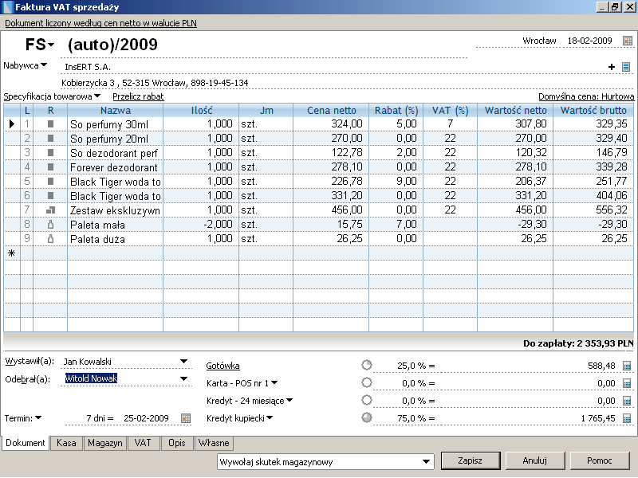Click Domyślna cena: Hurtowa link

pos(586,96)
